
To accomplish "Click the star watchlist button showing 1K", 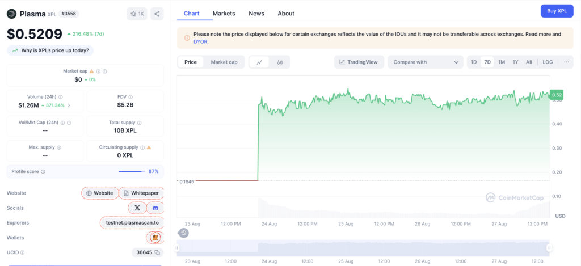I will pyautogui.click(x=137, y=14).
